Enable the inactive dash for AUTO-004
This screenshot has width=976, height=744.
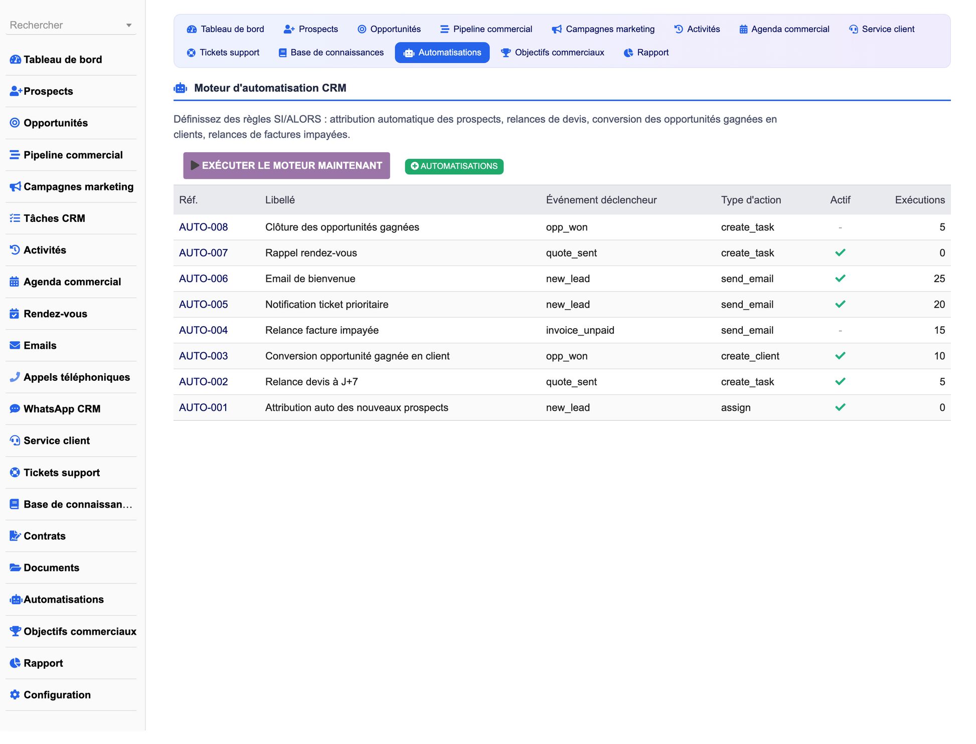840,330
